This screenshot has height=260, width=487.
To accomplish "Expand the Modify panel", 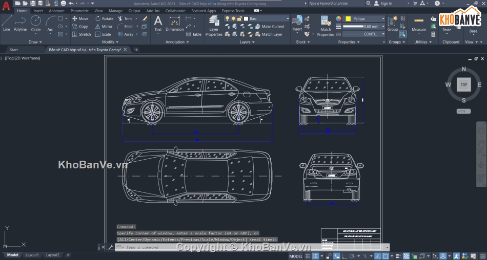I will [110, 42].
